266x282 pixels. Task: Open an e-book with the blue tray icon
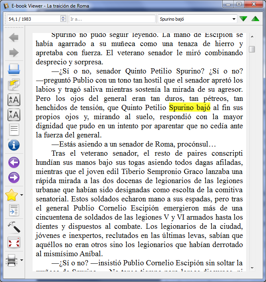14,69
